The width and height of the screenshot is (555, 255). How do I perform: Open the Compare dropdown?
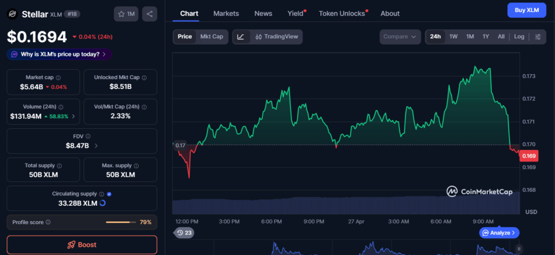tap(400, 37)
